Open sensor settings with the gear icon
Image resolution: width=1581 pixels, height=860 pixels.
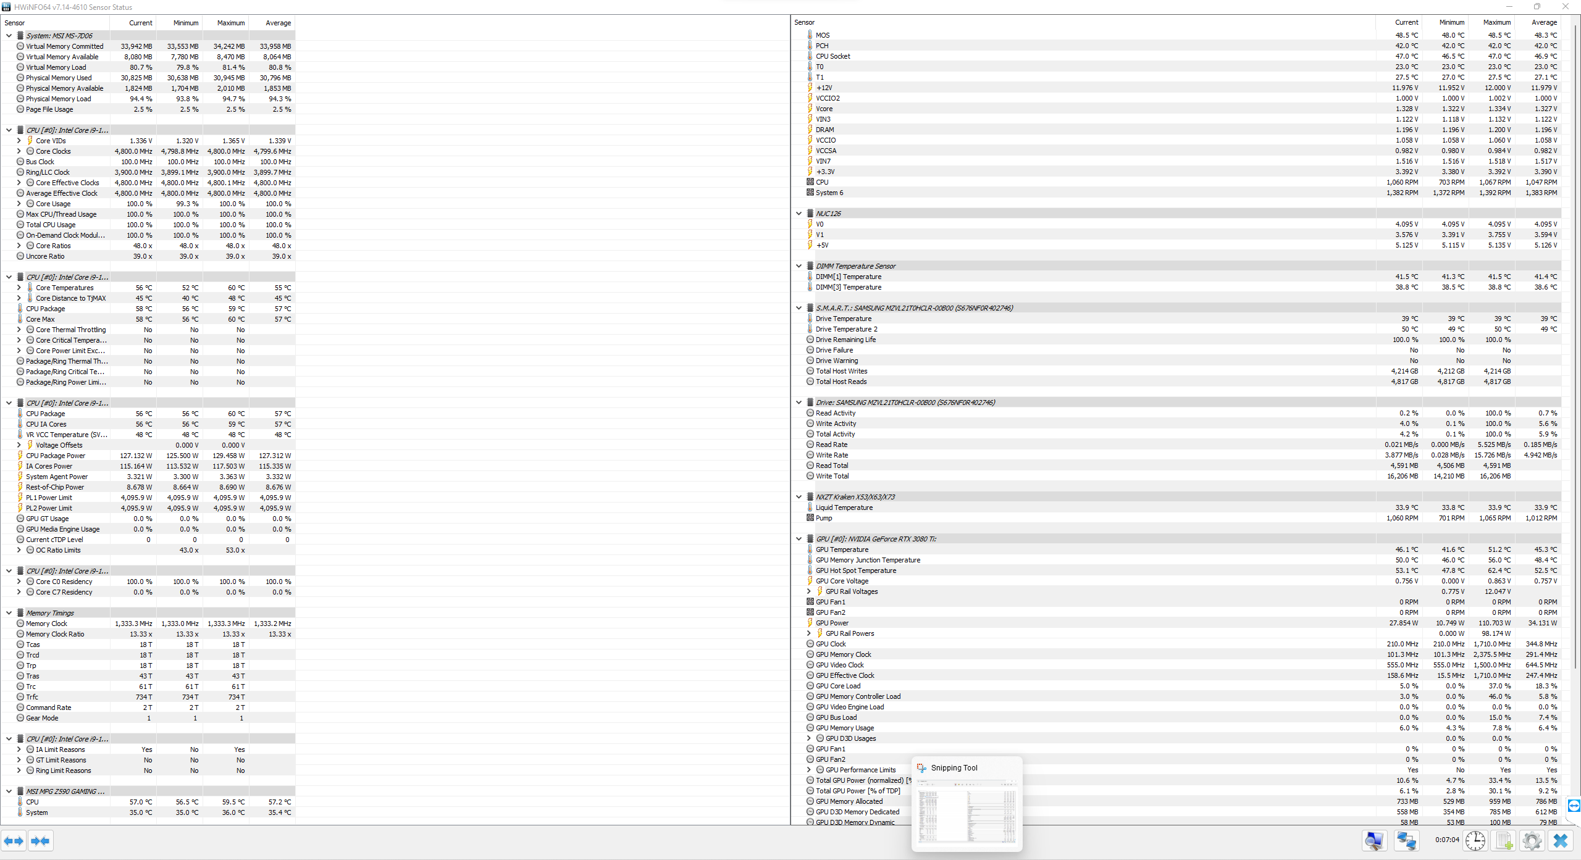tap(1532, 840)
